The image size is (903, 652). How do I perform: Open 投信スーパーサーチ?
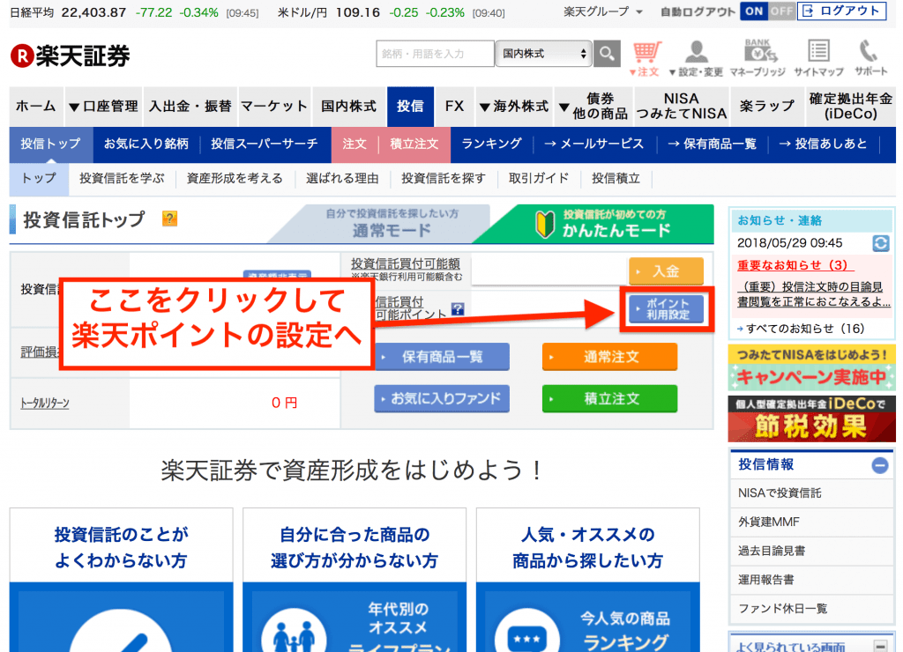point(265,144)
